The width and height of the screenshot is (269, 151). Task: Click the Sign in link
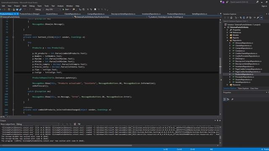pyautogui.click(x=264, y=6)
